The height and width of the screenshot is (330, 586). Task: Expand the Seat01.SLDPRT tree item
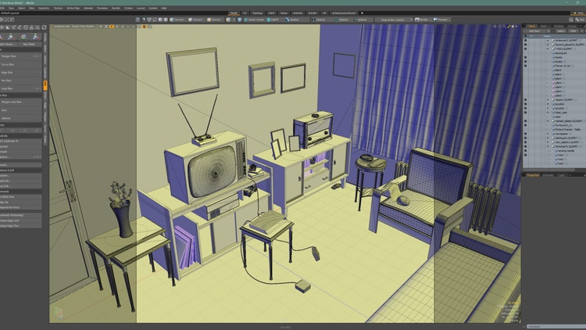(548, 100)
